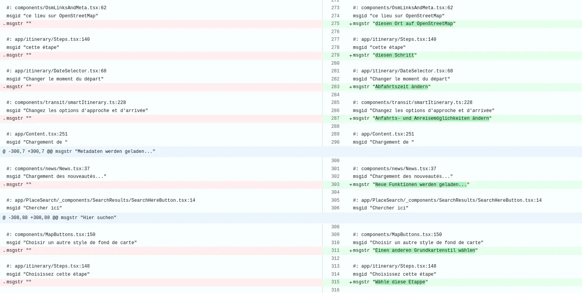Expand the hunk header "Metadaten werden geladen..."
Viewport: 582px width, 293px height.
(x=79, y=152)
